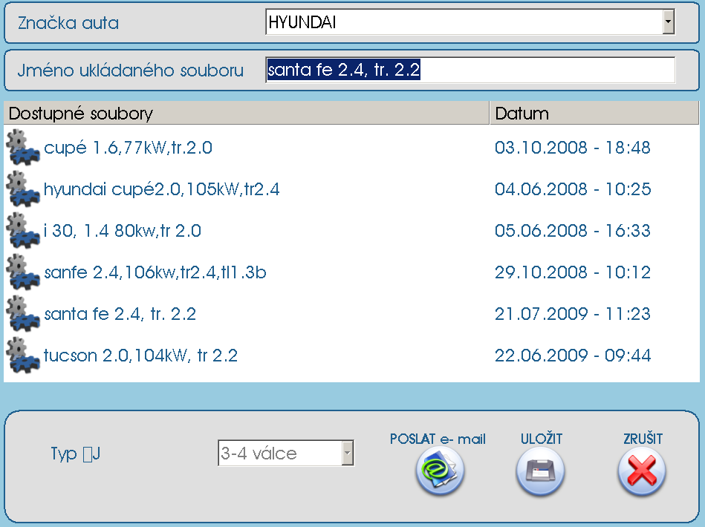Viewport: 705px width, 527px height.
Task: Click date 03.10.2008 - 18:48
Action: coord(572,148)
